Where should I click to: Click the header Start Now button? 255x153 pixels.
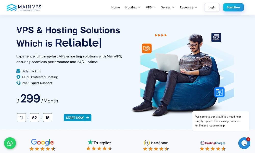tap(233, 7)
